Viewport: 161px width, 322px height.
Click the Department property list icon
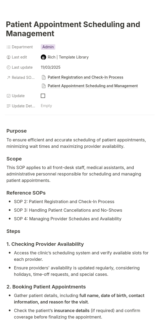[9, 47]
